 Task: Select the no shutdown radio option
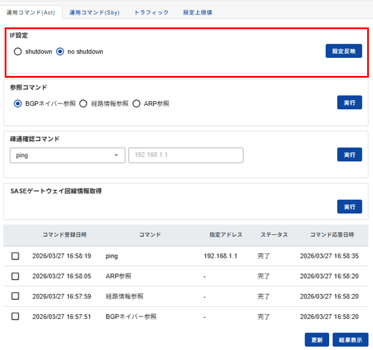coord(60,51)
